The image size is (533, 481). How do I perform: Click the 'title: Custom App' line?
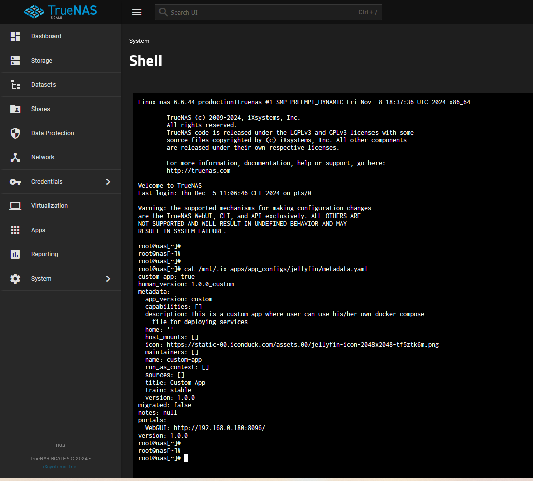[176, 383]
